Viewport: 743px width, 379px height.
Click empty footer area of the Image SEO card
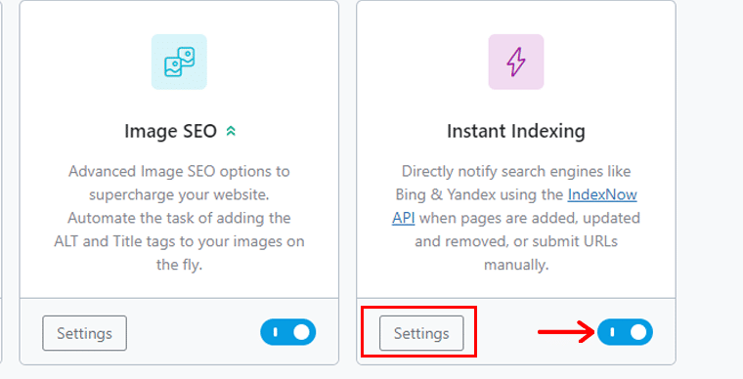pyautogui.click(x=194, y=333)
